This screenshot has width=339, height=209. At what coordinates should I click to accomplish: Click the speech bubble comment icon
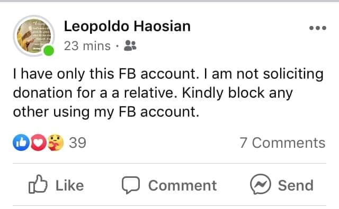click(131, 185)
